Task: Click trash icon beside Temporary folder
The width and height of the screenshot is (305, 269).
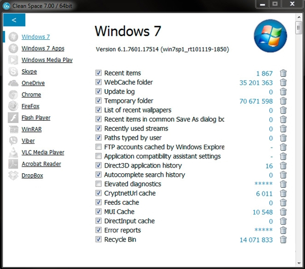Action: tap(283, 101)
